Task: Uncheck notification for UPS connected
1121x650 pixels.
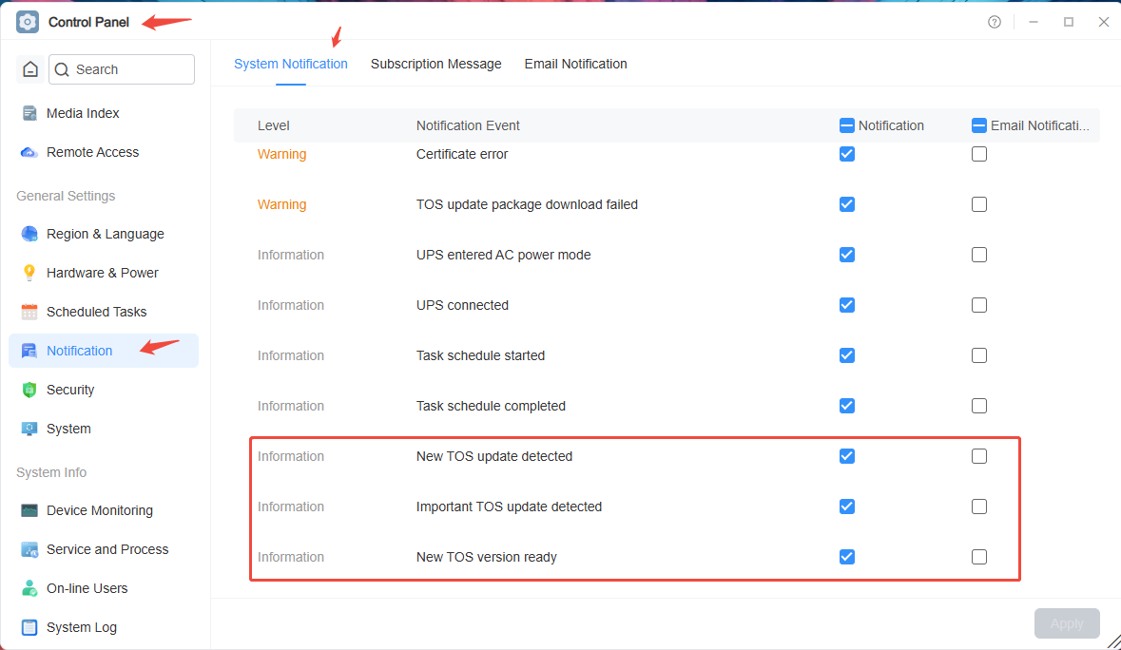Action: (846, 305)
